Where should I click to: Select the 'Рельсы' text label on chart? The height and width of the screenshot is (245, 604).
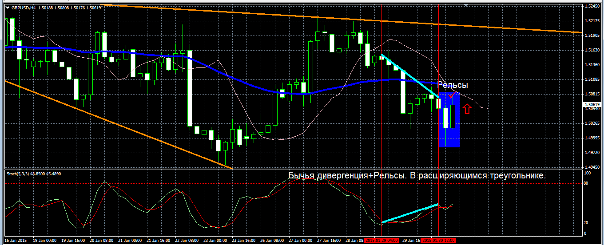click(x=453, y=85)
